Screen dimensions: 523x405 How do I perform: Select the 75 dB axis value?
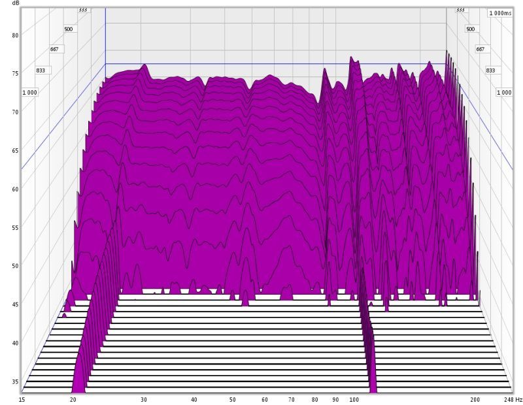tap(15, 73)
